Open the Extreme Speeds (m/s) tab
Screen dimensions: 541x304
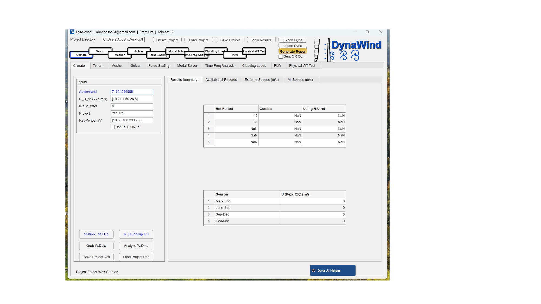(261, 80)
